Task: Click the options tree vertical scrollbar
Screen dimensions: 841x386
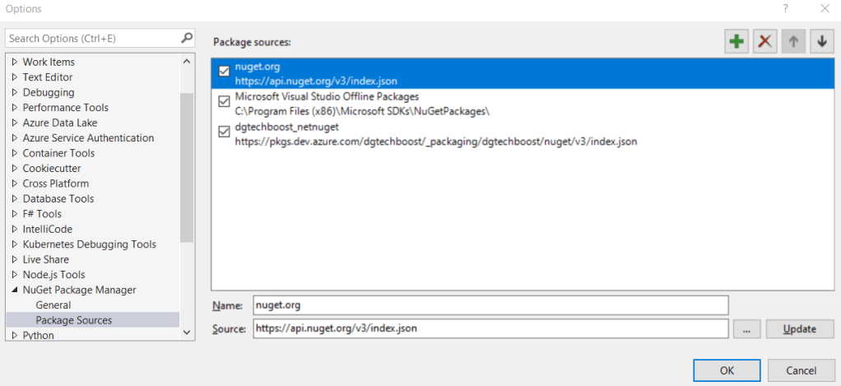Action: pyautogui.click(x=187, y=165)
